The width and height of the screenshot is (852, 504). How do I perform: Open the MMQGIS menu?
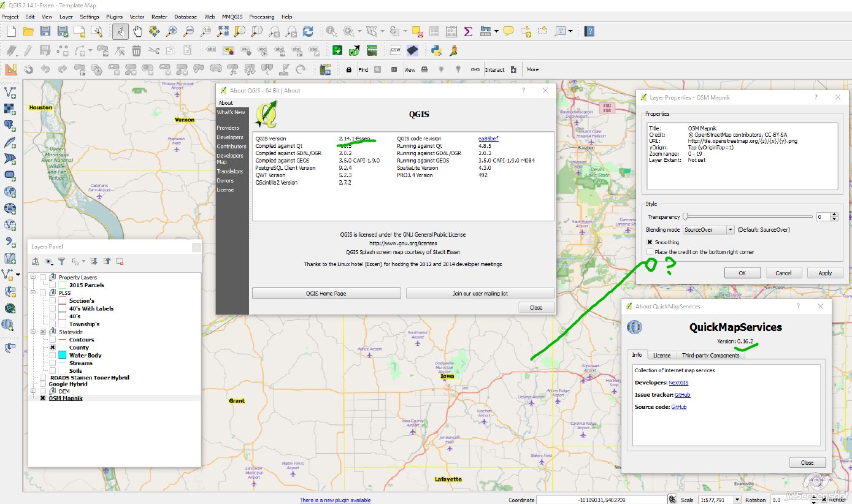click(232, 17)
